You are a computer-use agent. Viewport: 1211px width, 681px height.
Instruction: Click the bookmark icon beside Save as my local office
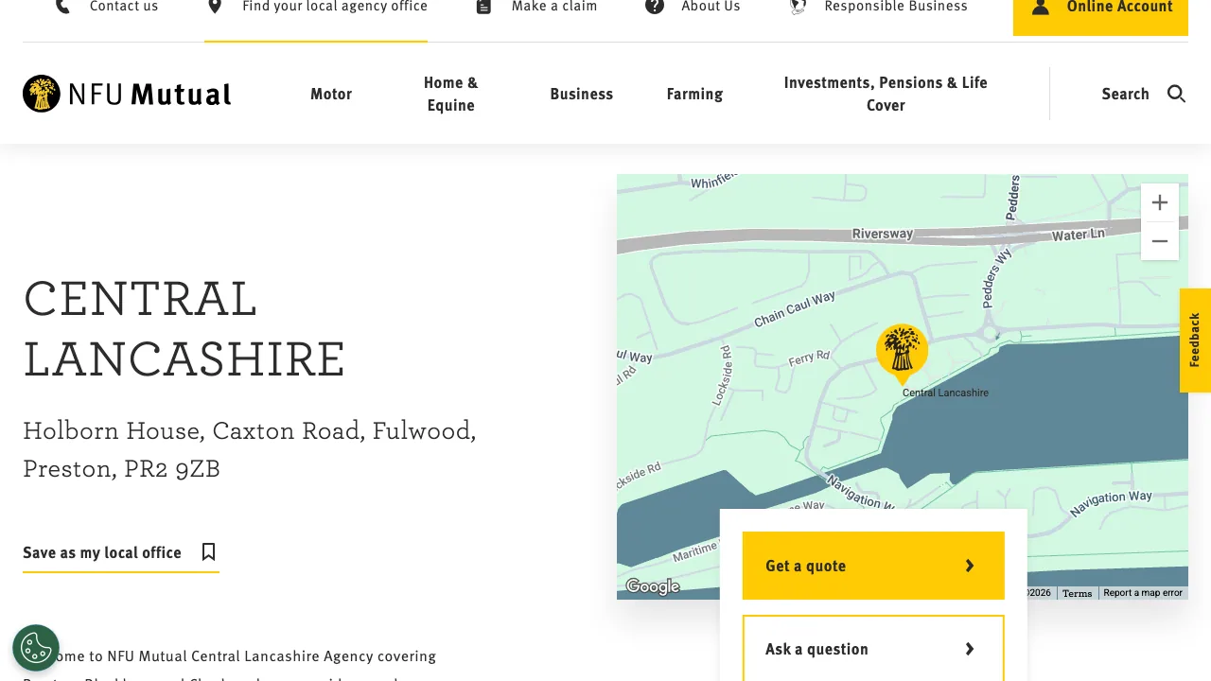tap(208, 551)
